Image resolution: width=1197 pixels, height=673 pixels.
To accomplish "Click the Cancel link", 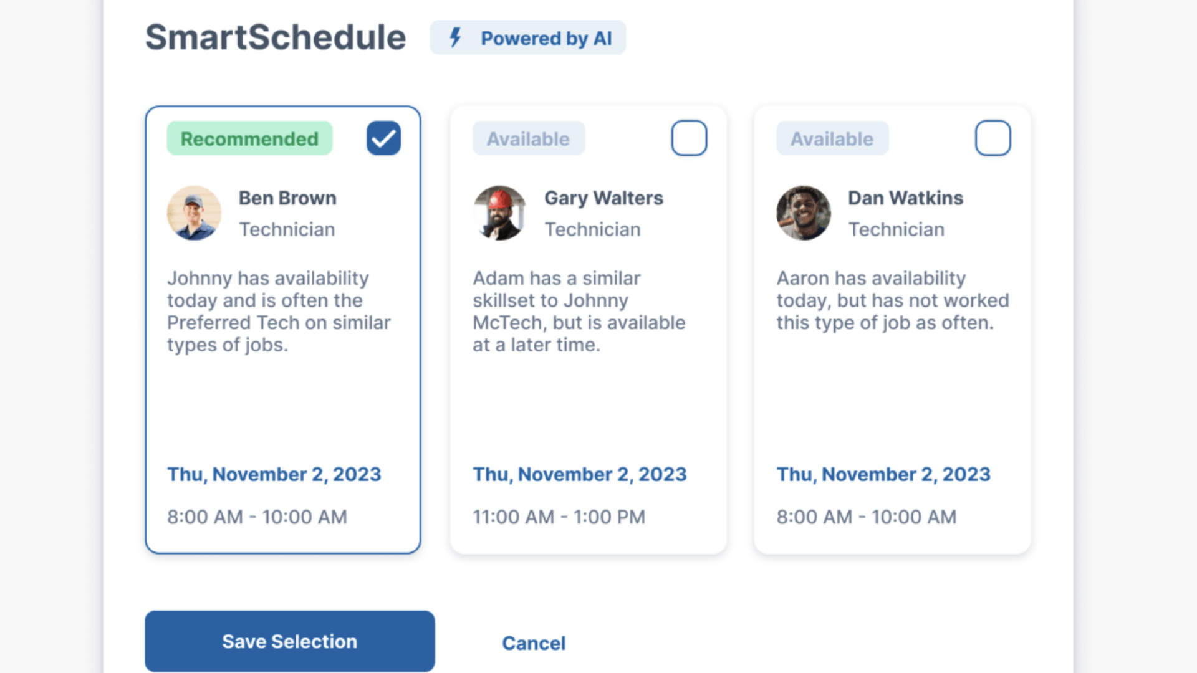I will [534, 642].
